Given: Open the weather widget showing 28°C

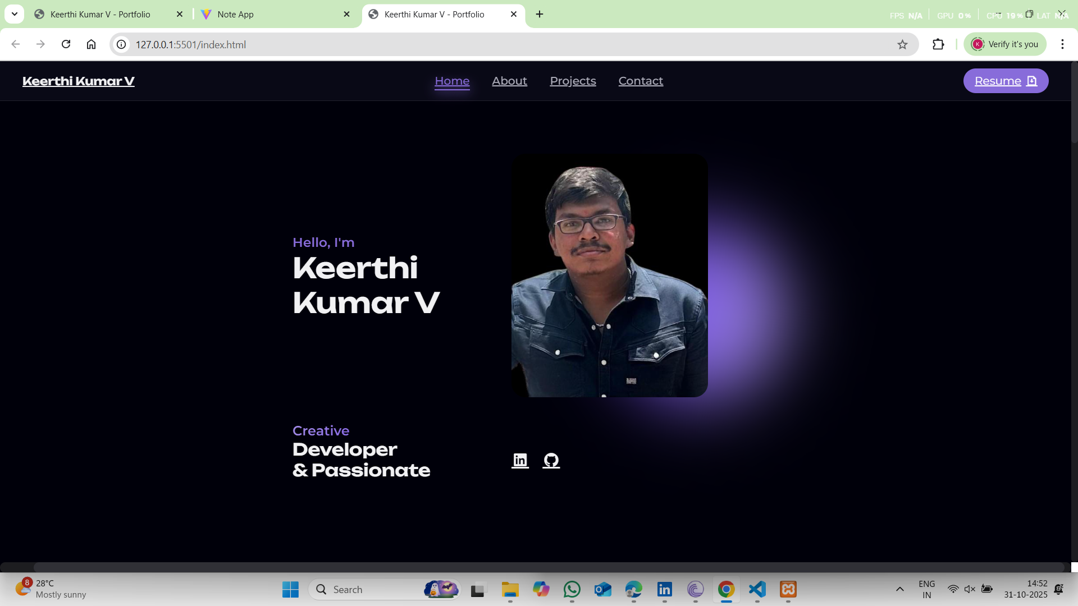Looking at the screenshot, I should point(51,589).
